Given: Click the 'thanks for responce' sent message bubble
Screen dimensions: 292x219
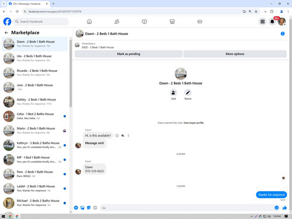Looking at the screenshot, I should 272,194.
